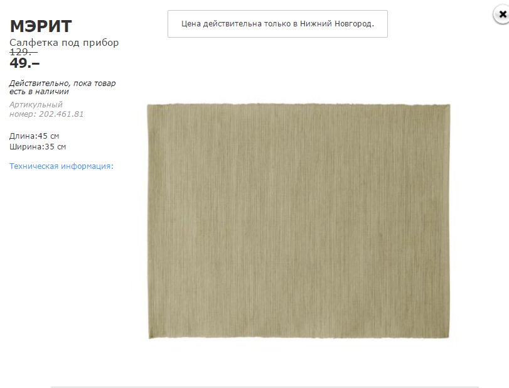Click the new price 49.–
509x388 pixels.
point(24,63)
